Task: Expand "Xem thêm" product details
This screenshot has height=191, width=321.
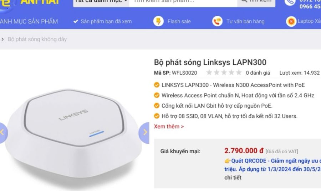Action: (169, 126)
